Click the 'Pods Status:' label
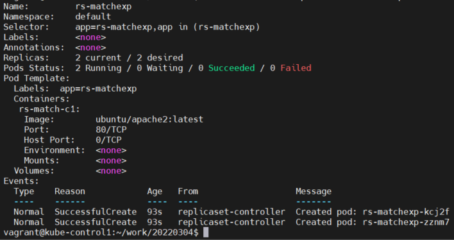This screenshot has height=240, width=454. click(33, 68)
